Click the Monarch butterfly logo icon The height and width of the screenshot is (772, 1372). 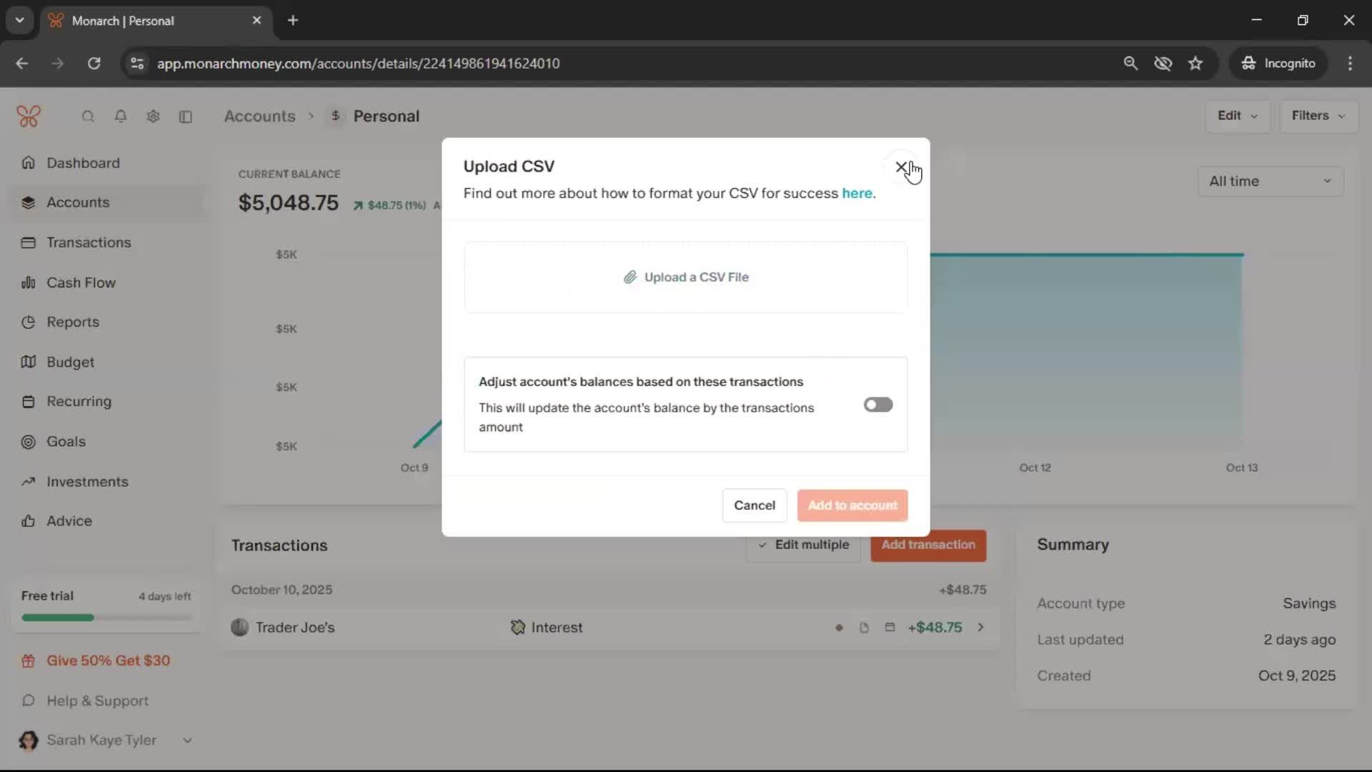click(x=29, y=116)
